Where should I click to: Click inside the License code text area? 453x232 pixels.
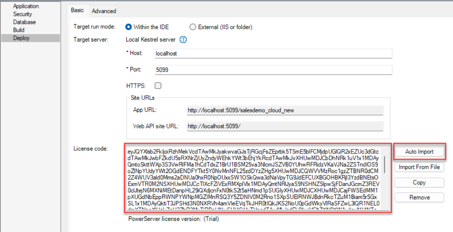251,179
